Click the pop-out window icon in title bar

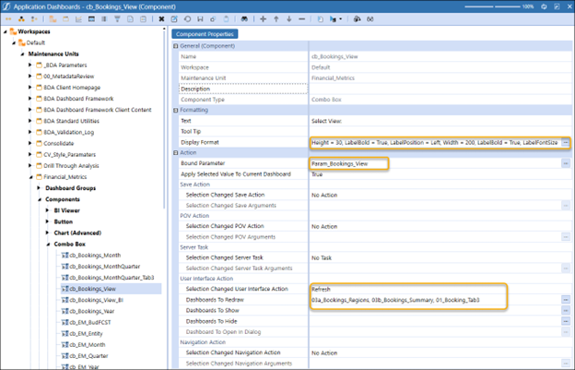pos(557,6)
